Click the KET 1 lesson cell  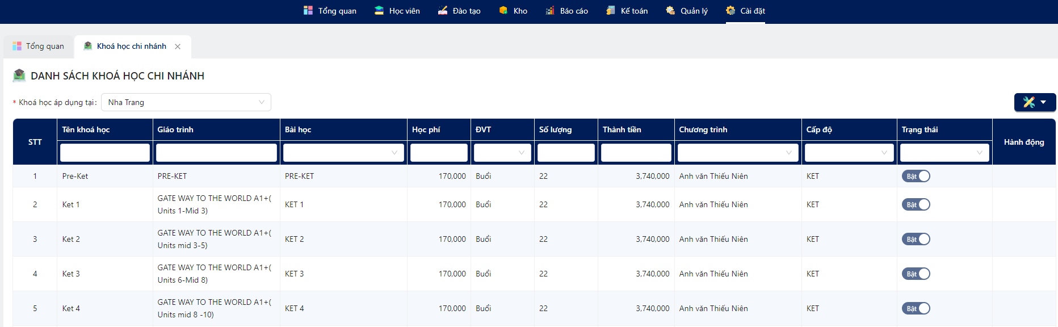pyautogui.click(x=343, y=204)
